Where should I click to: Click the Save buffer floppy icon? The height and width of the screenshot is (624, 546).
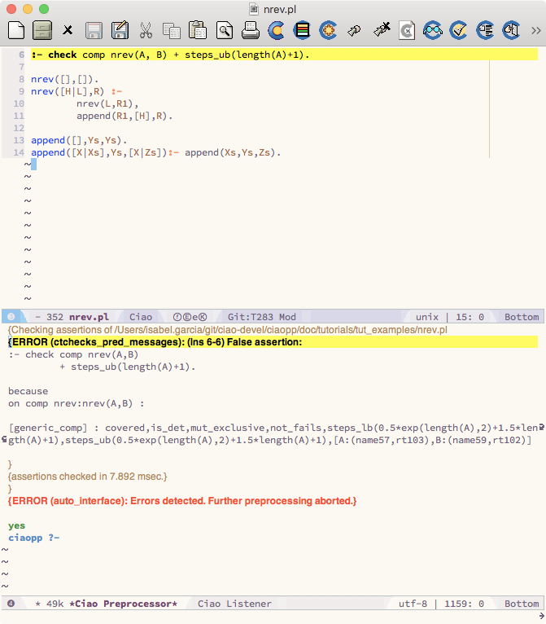click(94, 31)
